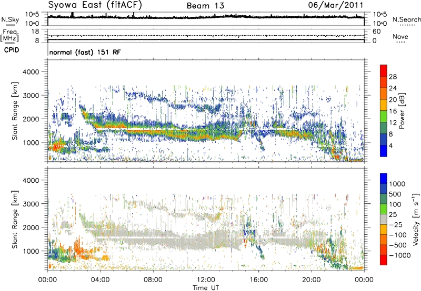
Task: Click 'normal (fast) 151 RF' text
Action: pos(85,52)
